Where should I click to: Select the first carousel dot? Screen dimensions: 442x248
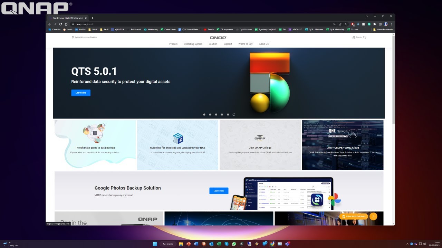tap(204, 114)
